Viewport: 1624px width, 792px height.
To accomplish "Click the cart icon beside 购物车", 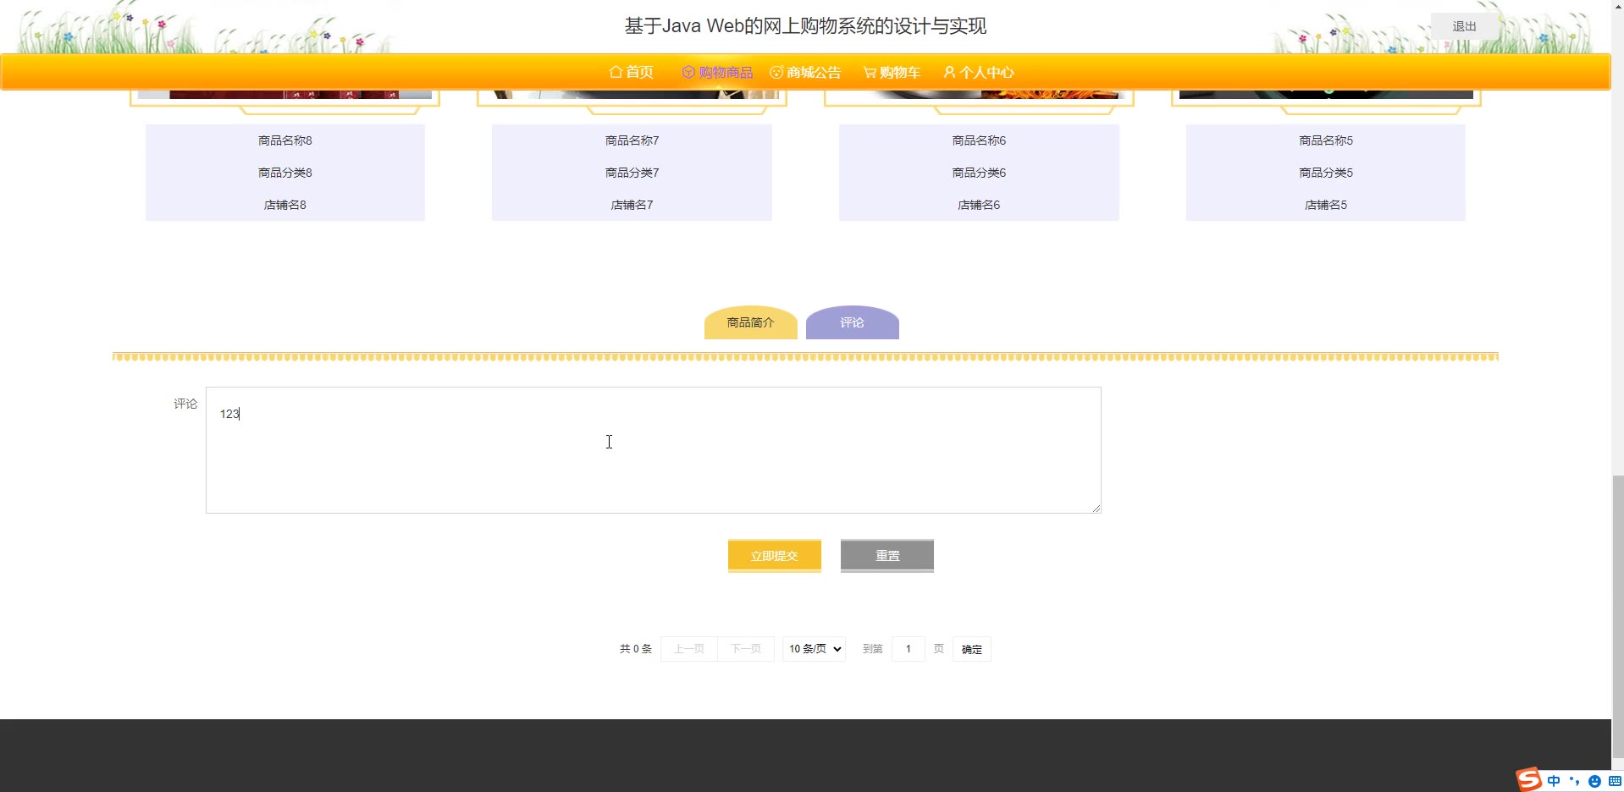I will [x=870, y=72].
